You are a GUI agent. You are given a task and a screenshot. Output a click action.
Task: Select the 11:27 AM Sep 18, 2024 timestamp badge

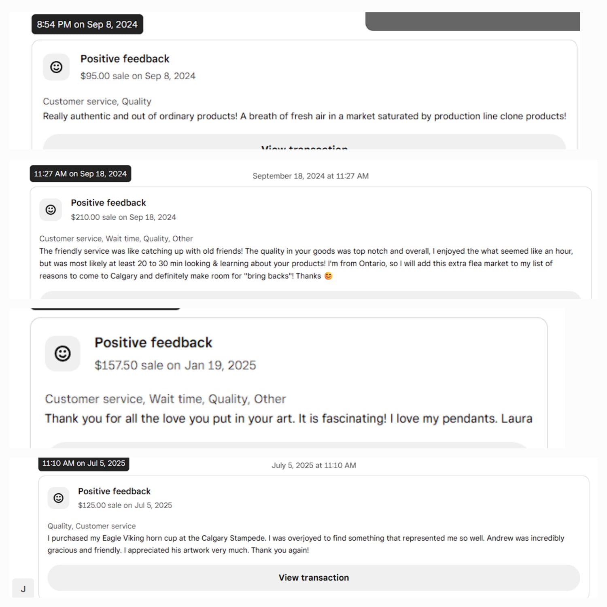(80, 174)
